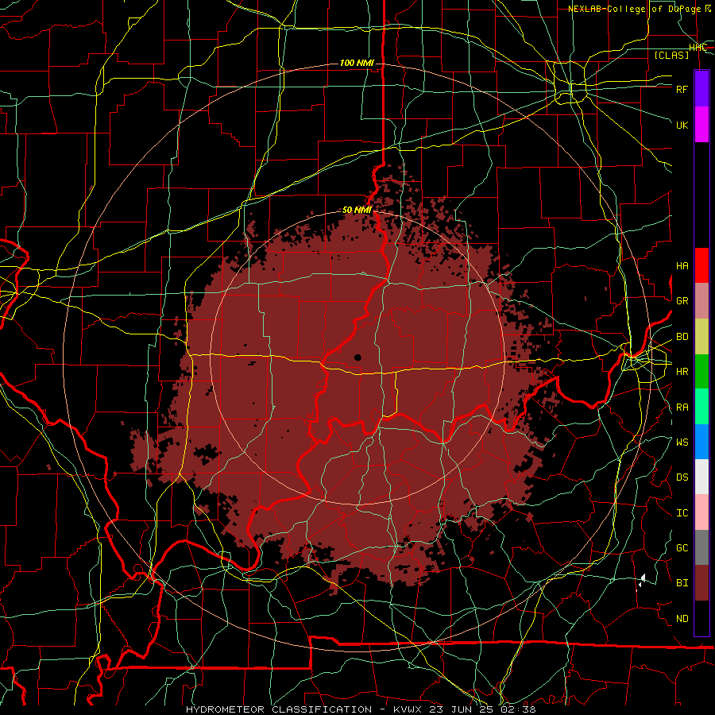Click the GR legend label
Image resolution: width=715 pixels, height=715 pixels.
click(682, 301)
